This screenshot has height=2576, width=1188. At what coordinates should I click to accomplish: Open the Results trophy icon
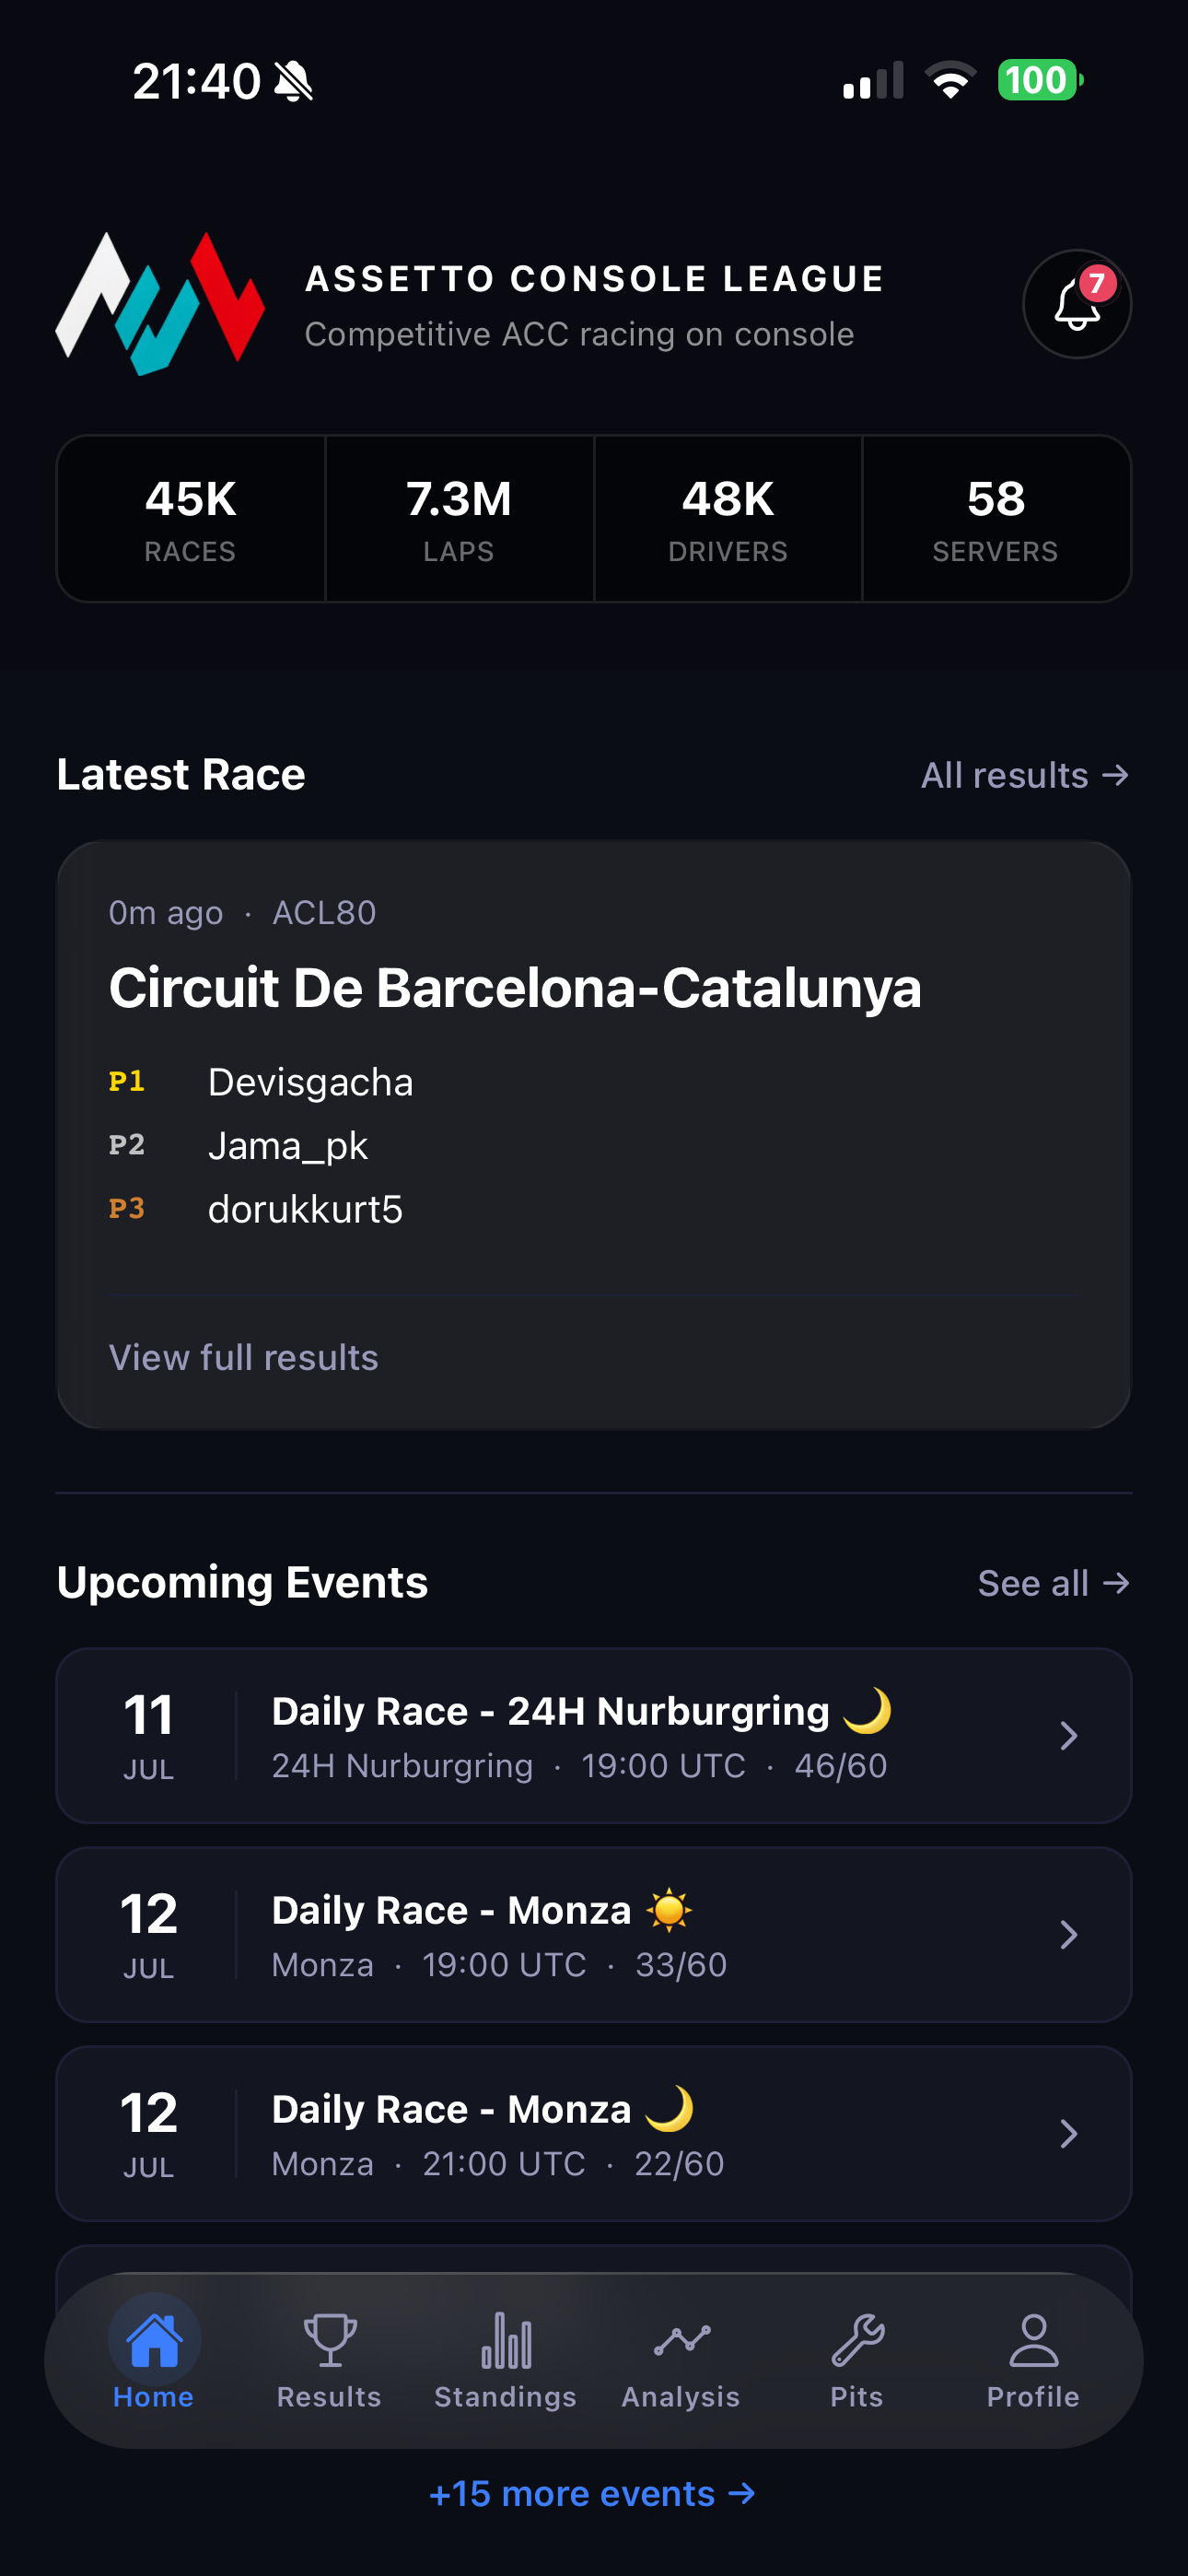pyautogui.click(x=329, y=2341)
